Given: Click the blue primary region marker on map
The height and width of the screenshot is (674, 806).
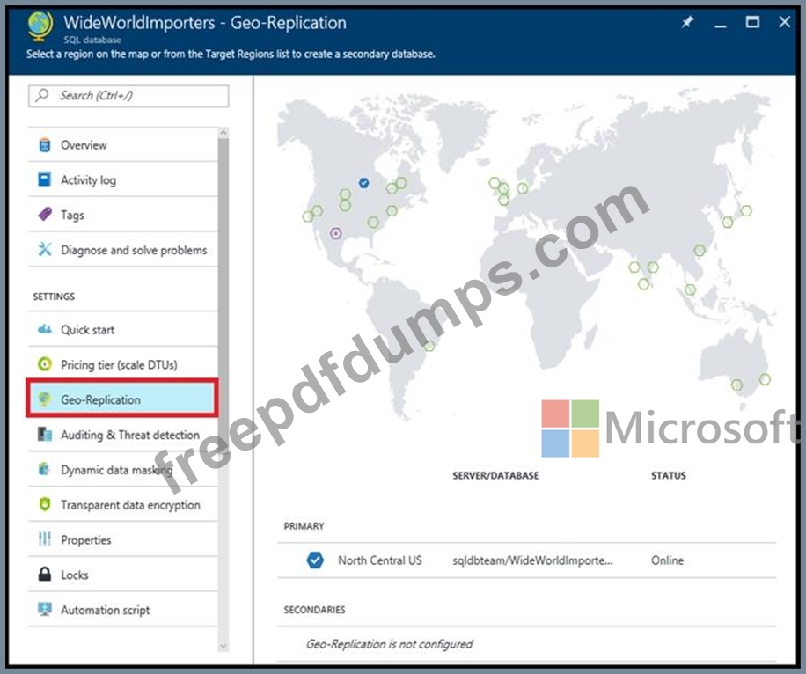Looking at the screenshot, I should [x=364, y=183].
